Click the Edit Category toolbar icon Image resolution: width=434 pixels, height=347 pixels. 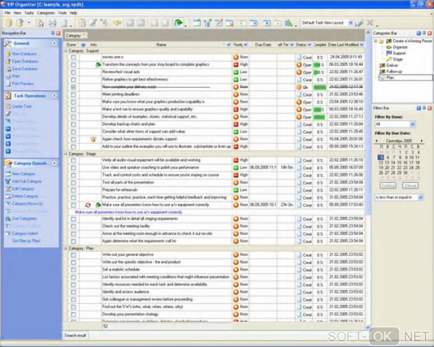[219, 23]
